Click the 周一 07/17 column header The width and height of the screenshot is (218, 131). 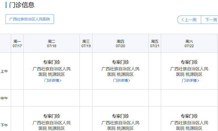point(17,43)
